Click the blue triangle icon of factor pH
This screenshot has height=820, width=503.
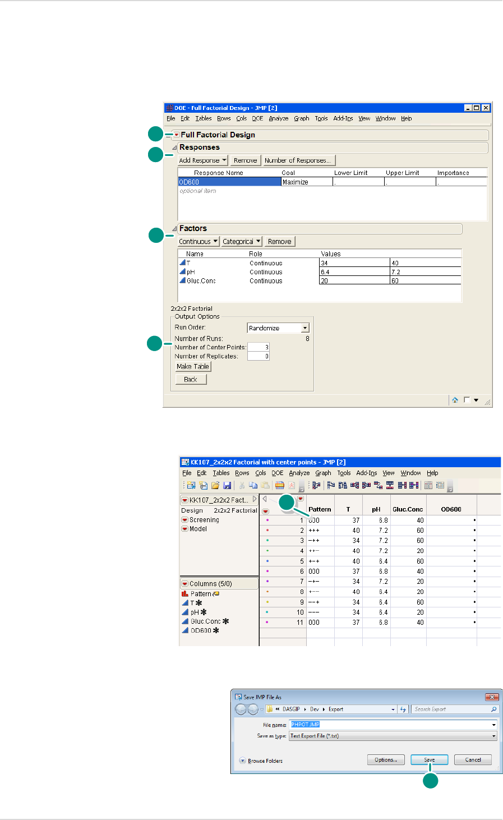[x=182, y=271]
